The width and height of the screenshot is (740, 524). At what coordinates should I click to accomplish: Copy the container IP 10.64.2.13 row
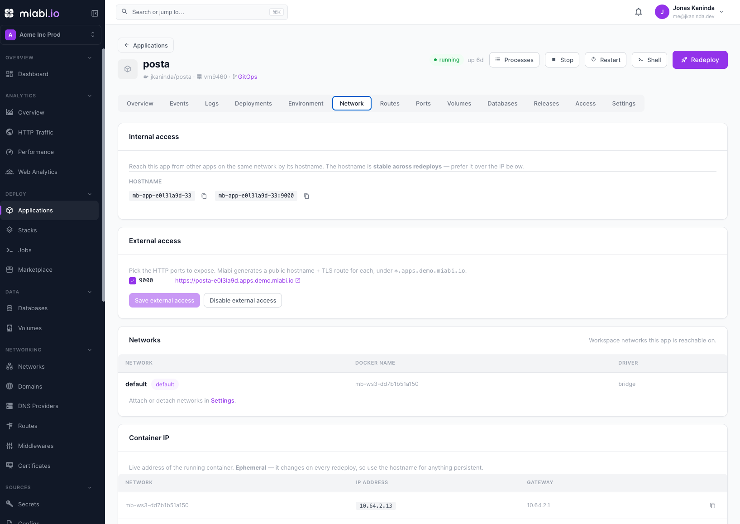tap(712, 505)
